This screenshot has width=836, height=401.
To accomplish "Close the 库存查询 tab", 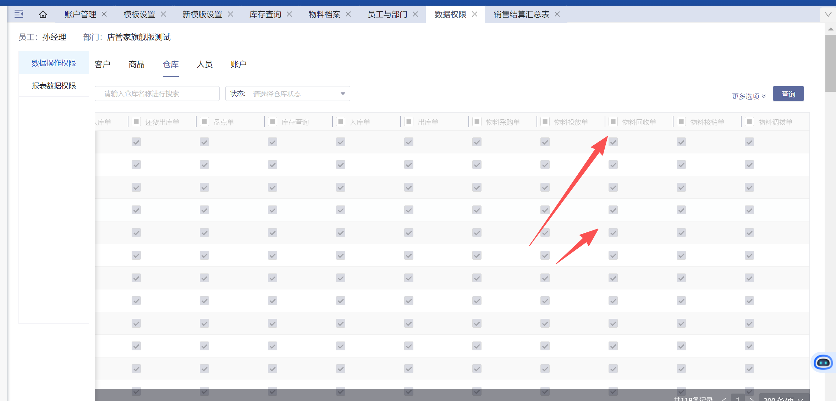I will point(290,14).
